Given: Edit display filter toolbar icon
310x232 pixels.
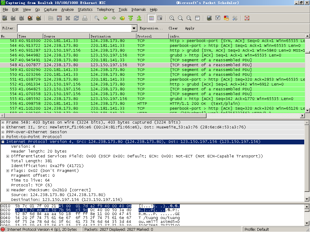Looking at the screenshot, I should (218, 18).
